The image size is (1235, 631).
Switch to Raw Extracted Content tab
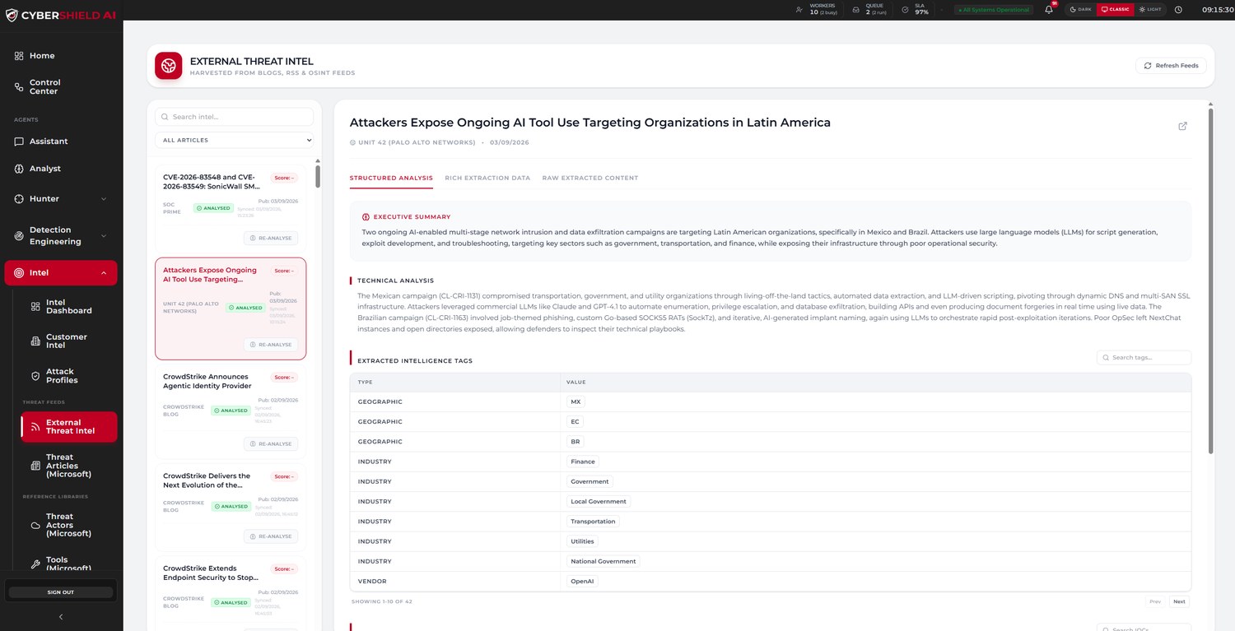click(x=590, y=178)
